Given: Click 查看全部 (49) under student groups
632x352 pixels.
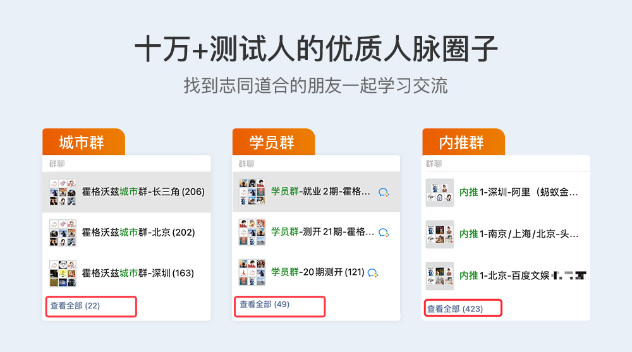Looking at the screenshot, I should coord(265,305).
